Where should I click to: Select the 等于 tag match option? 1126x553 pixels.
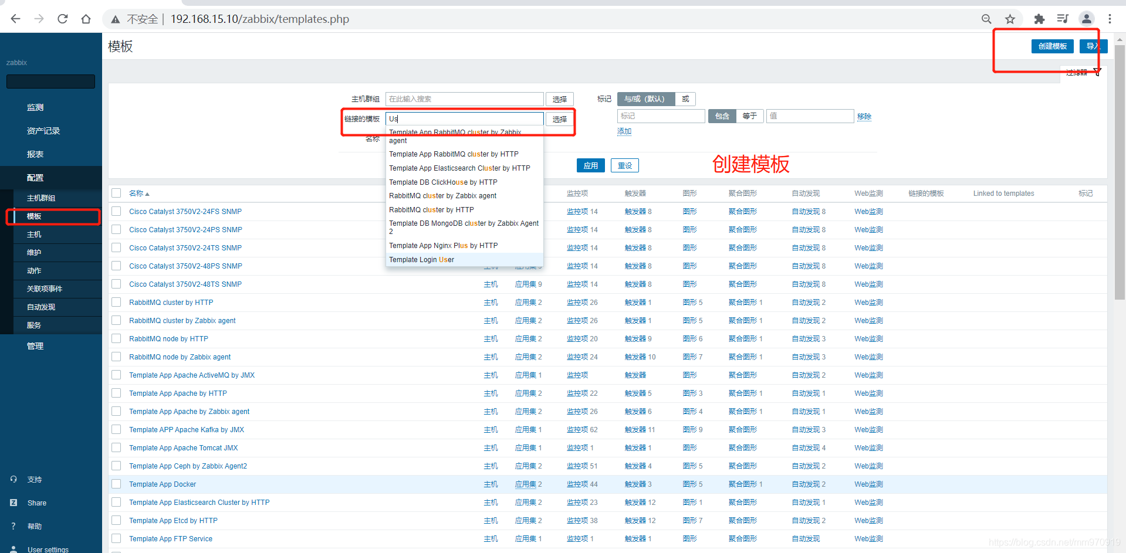(749, 116)
